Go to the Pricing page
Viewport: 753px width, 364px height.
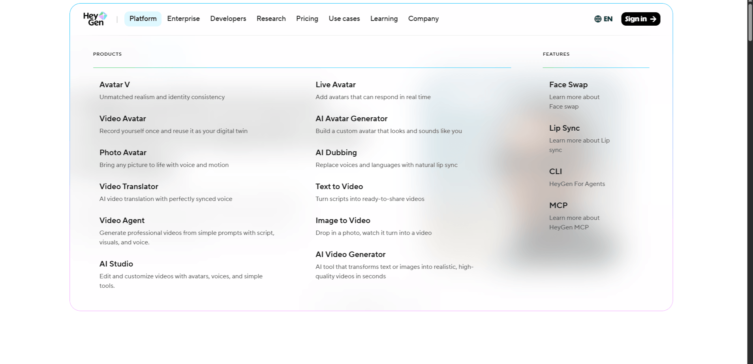click(x=307, y=19)
